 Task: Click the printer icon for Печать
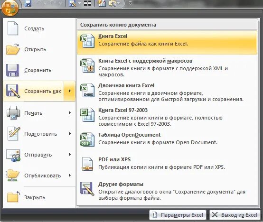[13, 112]
